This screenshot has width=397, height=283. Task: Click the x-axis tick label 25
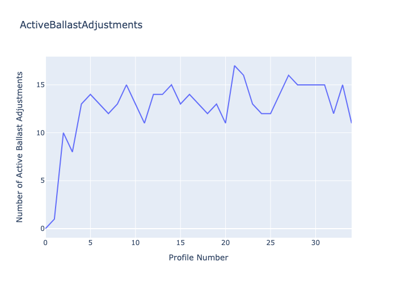271,243
